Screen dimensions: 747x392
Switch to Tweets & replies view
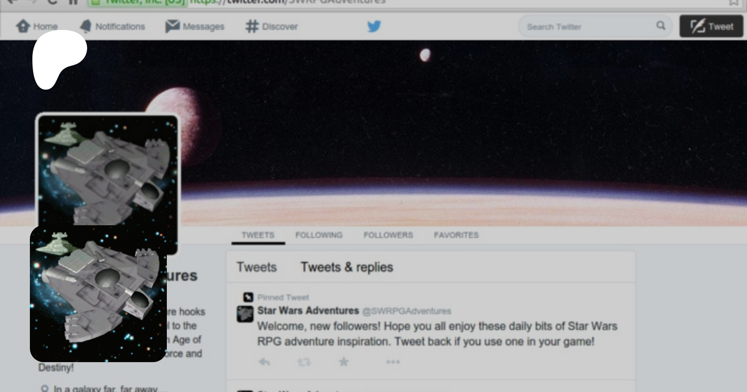pos(347,267)
